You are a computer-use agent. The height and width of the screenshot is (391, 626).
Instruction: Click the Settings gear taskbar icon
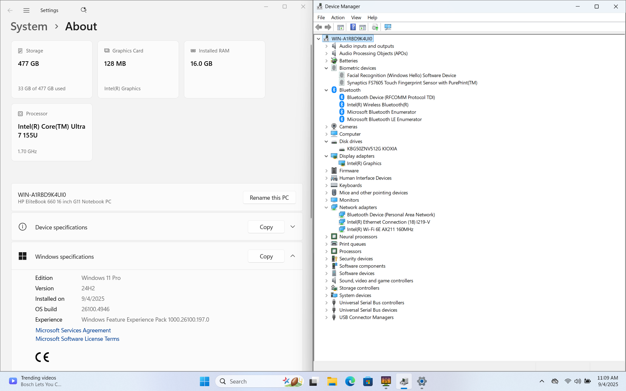422,381
